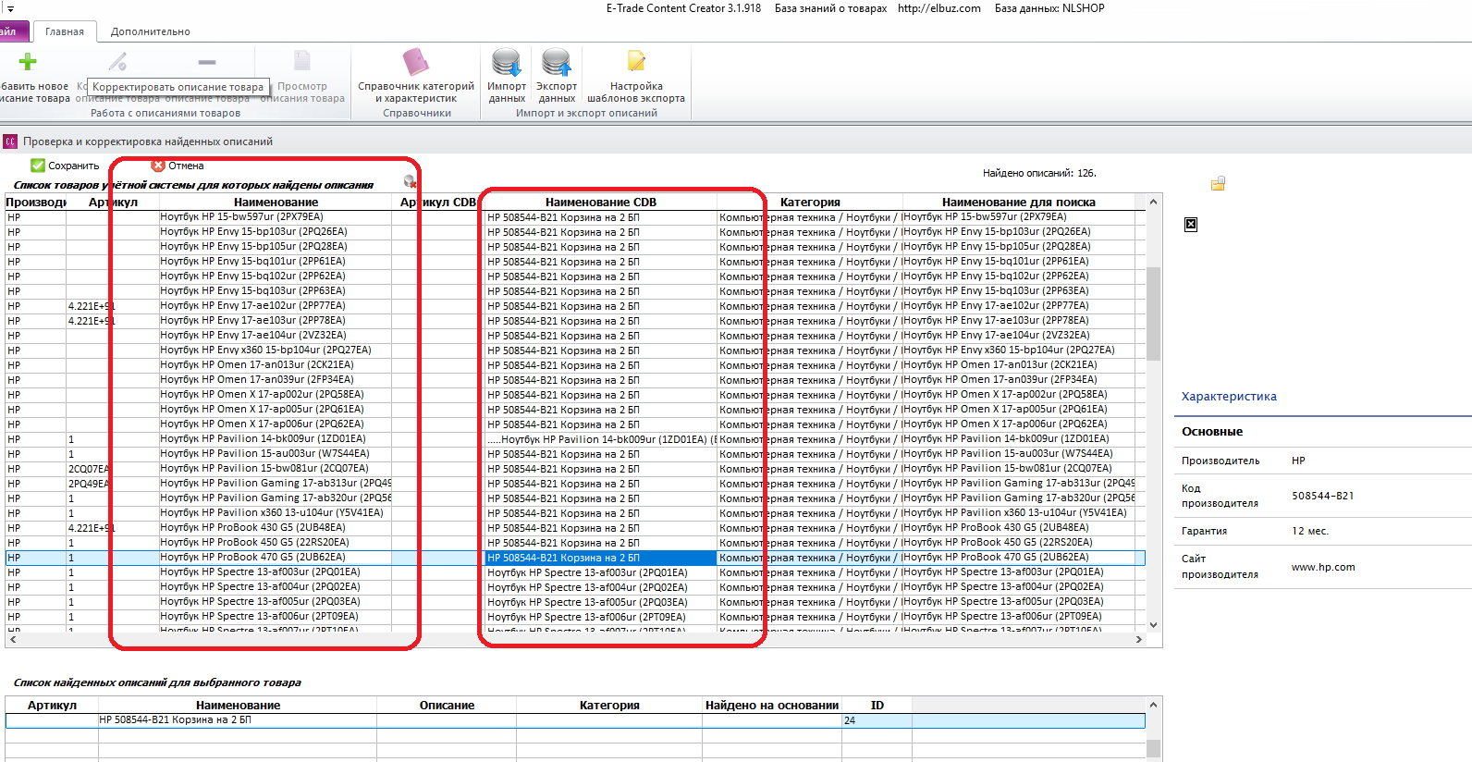Image resolution: width=1472 pixels, height=762 pixels.
Task: Select Ноутбук HP Spectre 13-af003ur in the Наименование CDB column
Action: pos(601,572)
